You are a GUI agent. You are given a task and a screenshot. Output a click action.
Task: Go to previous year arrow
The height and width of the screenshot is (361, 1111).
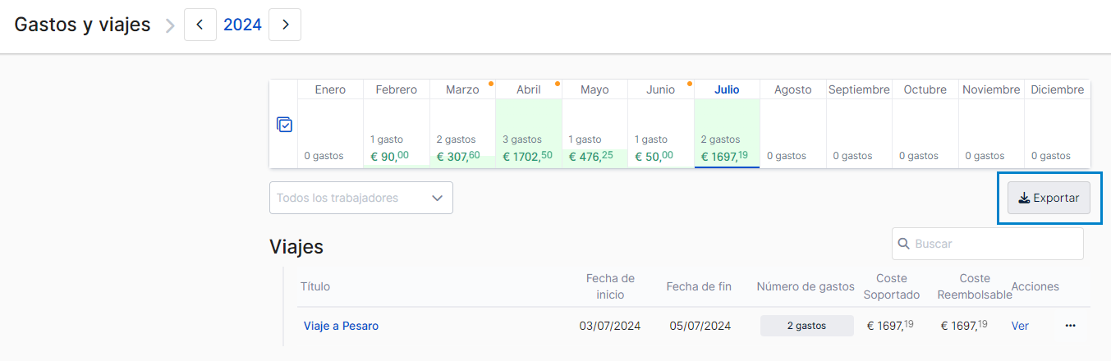[x=200, y=25]
